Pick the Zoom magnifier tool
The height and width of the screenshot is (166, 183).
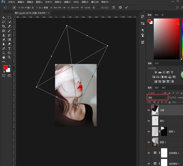[9, 57]
